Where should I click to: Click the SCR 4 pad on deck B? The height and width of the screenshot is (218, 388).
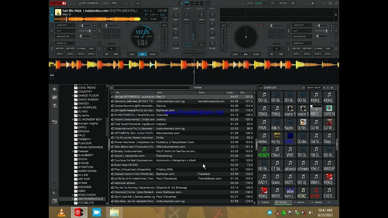point(328,54)
